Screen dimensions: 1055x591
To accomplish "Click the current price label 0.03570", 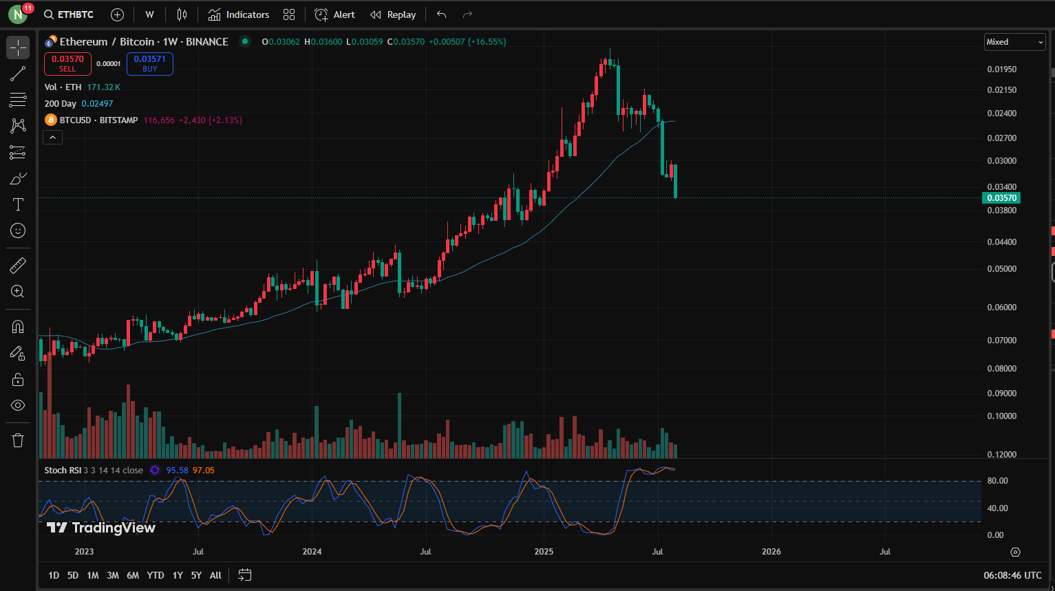I will point(1001,198).
